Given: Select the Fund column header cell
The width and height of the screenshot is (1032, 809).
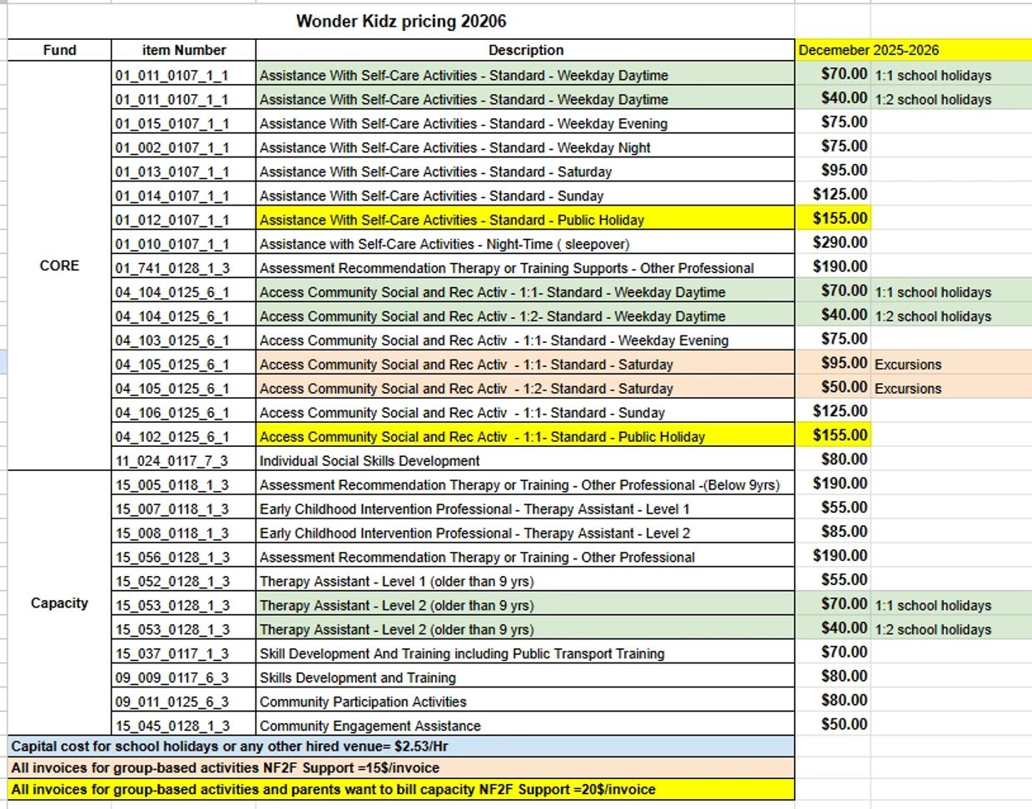Looking at the screenshot, I should click(x=59, y=50).
